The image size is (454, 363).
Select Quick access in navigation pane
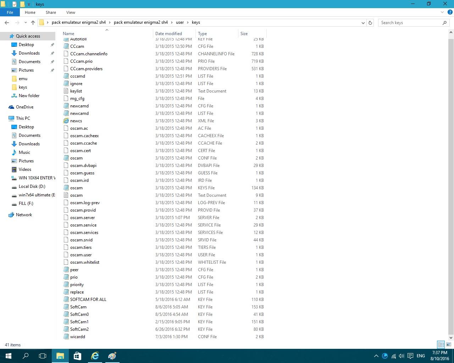pos(28,36)
